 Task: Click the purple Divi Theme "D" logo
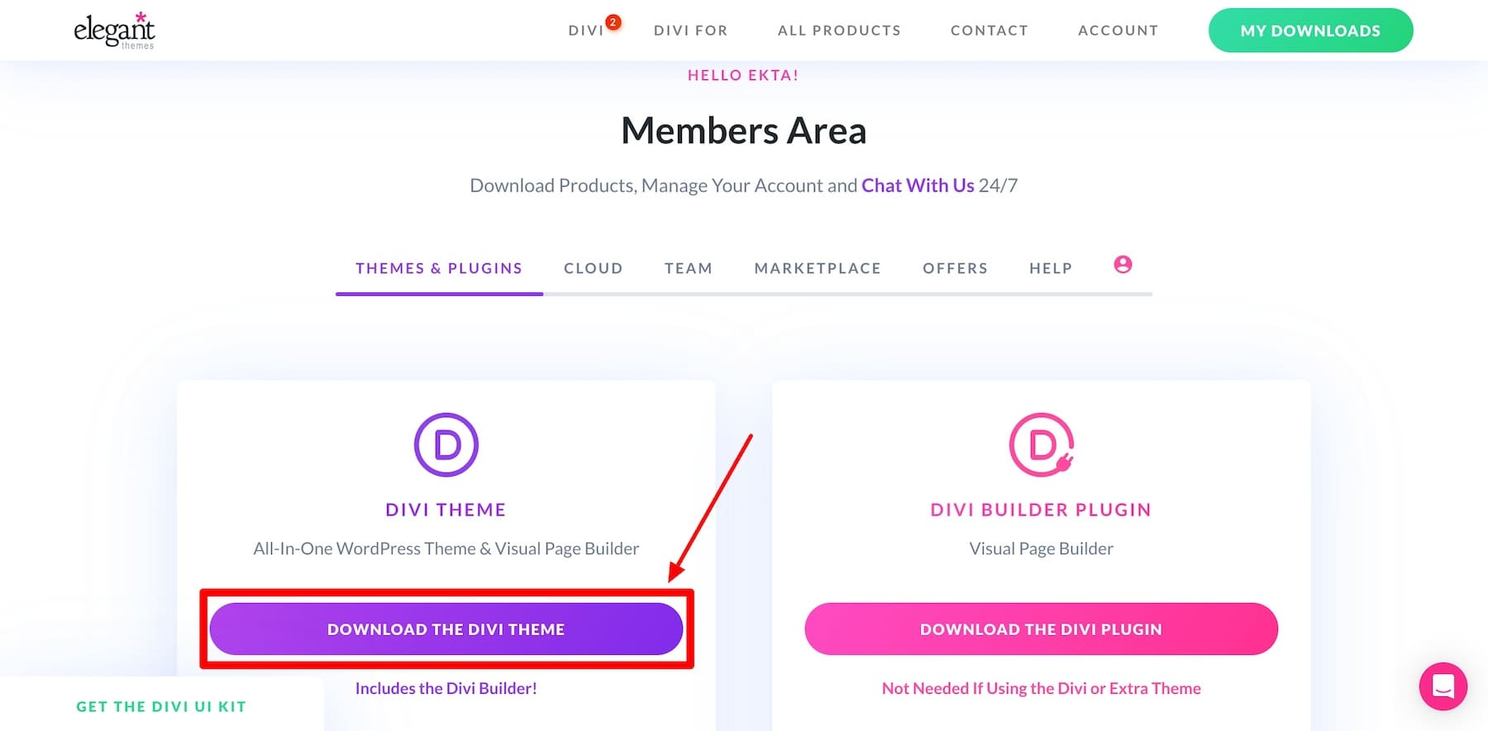(x=446, y=443)
